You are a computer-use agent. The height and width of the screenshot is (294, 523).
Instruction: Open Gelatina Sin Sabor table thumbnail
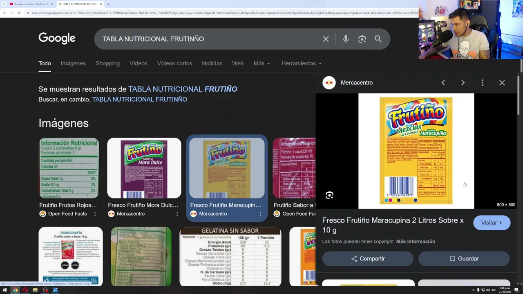(230, 256)
